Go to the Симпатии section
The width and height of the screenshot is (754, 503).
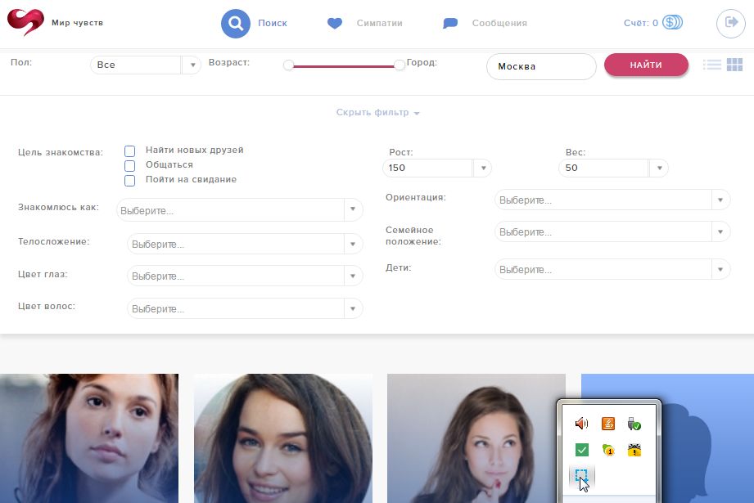click(379, 23)
